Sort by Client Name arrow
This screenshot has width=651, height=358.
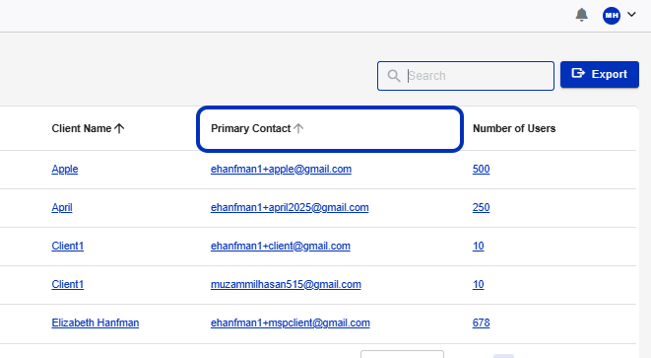click(119, 128)
